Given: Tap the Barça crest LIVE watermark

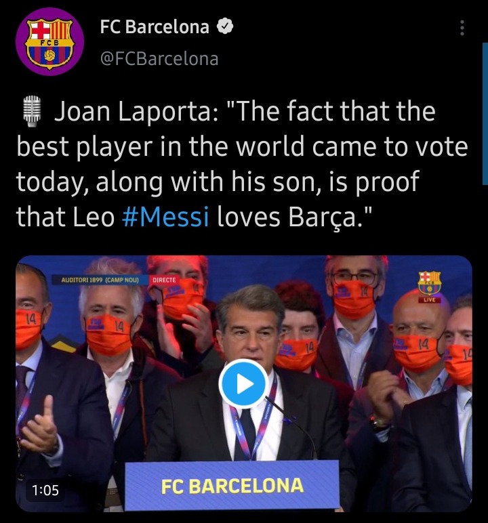Looking at the screenshot, I should click(429, 287).
